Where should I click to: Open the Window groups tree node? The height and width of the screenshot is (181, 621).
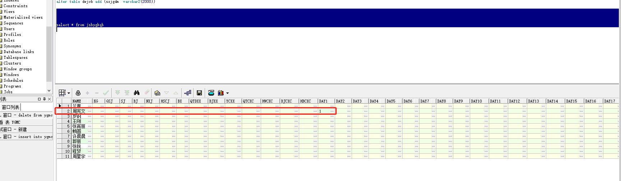click(x=18, y=69)
